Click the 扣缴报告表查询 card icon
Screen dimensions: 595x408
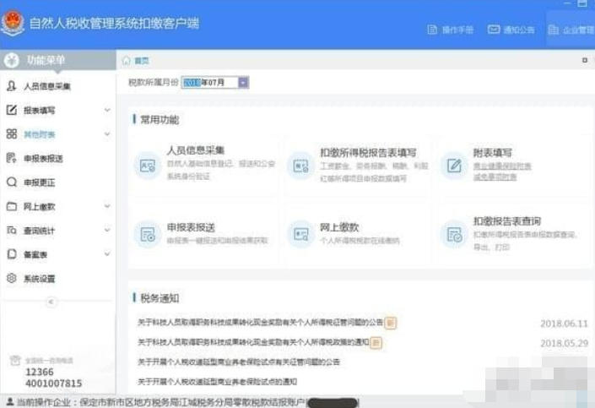(454, 235)
